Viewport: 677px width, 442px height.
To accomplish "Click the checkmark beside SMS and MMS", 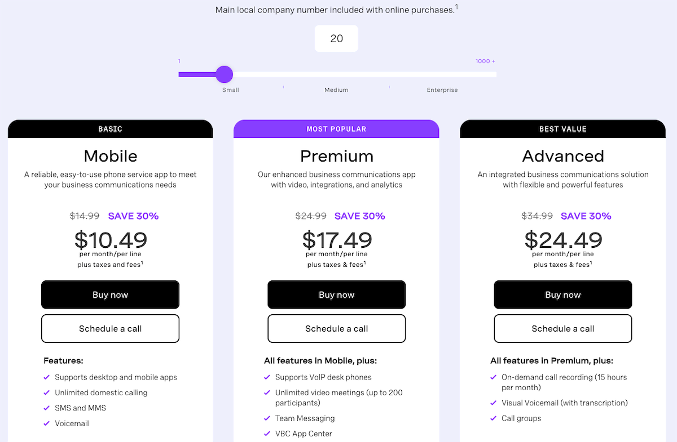I will tap(46, 408).
